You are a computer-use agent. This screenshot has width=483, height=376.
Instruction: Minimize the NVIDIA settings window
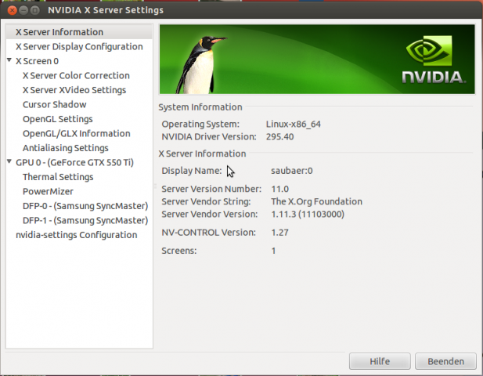point(23,10)
